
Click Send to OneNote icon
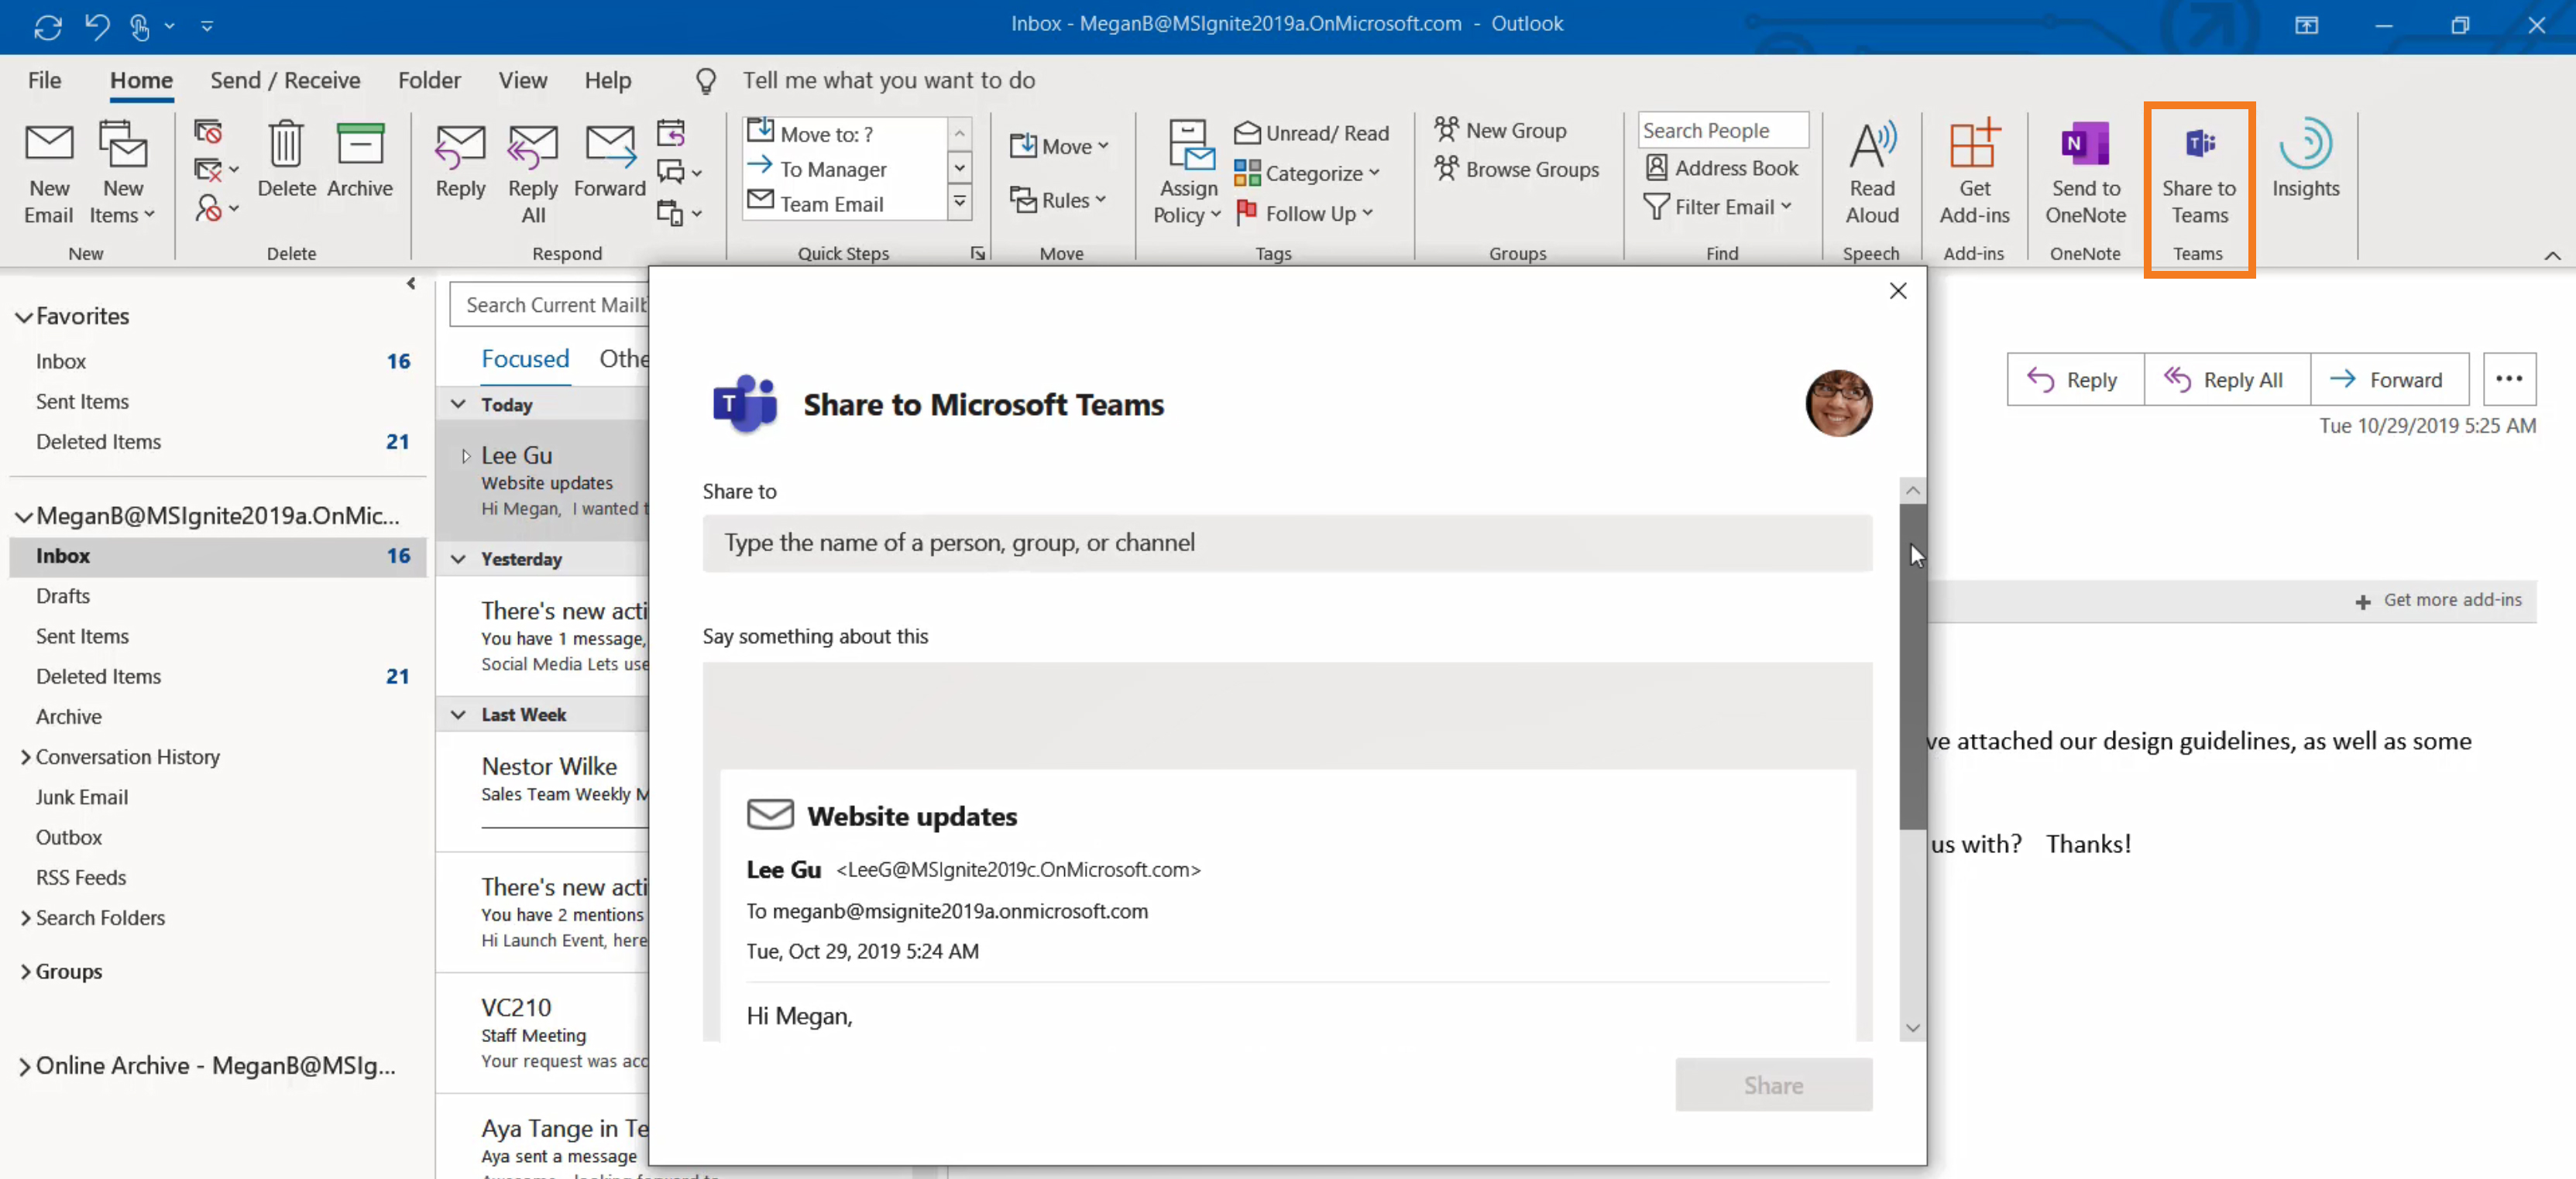pyautogui.click(x=2085, y=145)
